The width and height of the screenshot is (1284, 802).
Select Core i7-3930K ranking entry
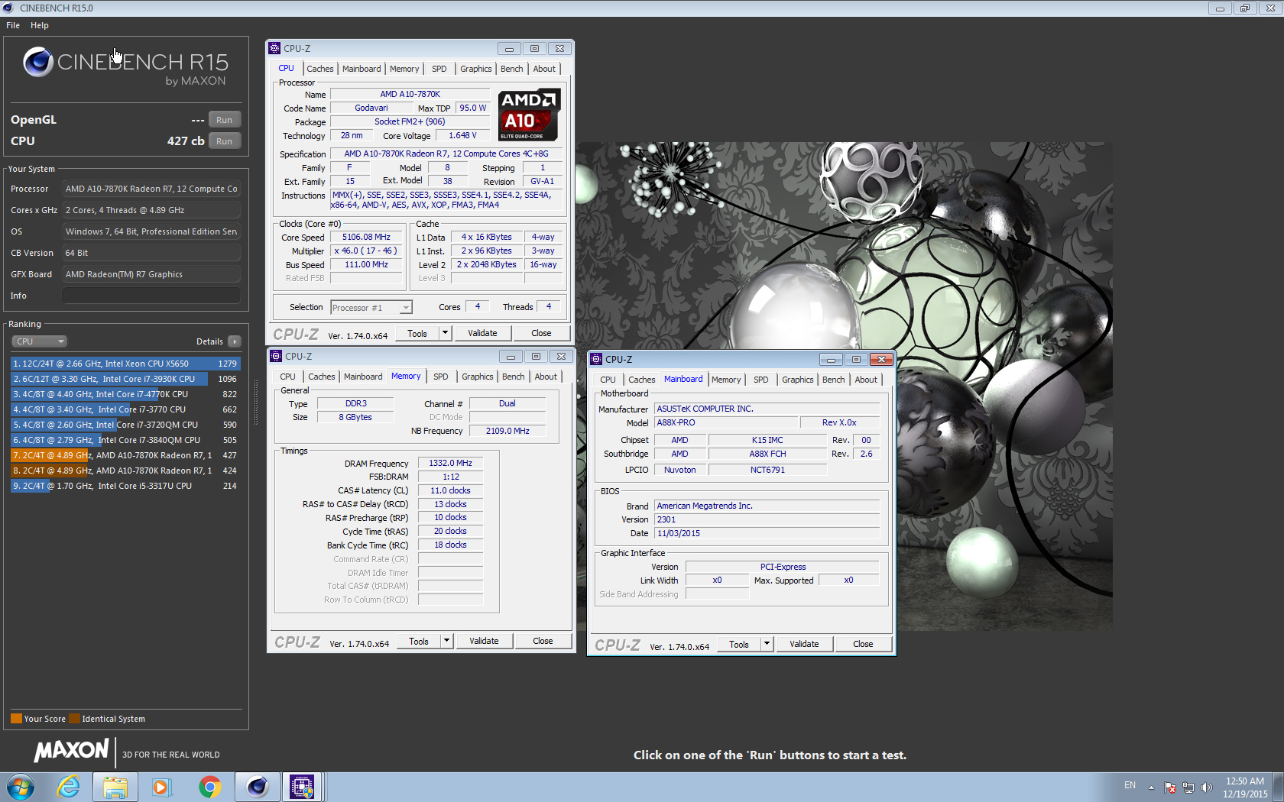[125, 379]
